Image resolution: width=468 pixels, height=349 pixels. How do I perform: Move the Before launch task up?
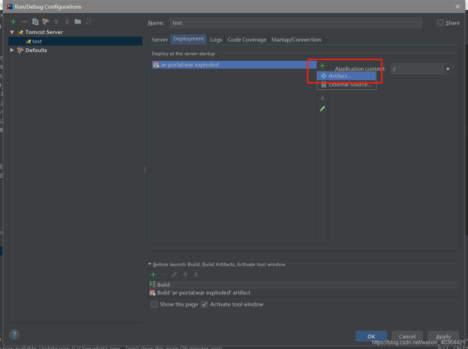185,275
